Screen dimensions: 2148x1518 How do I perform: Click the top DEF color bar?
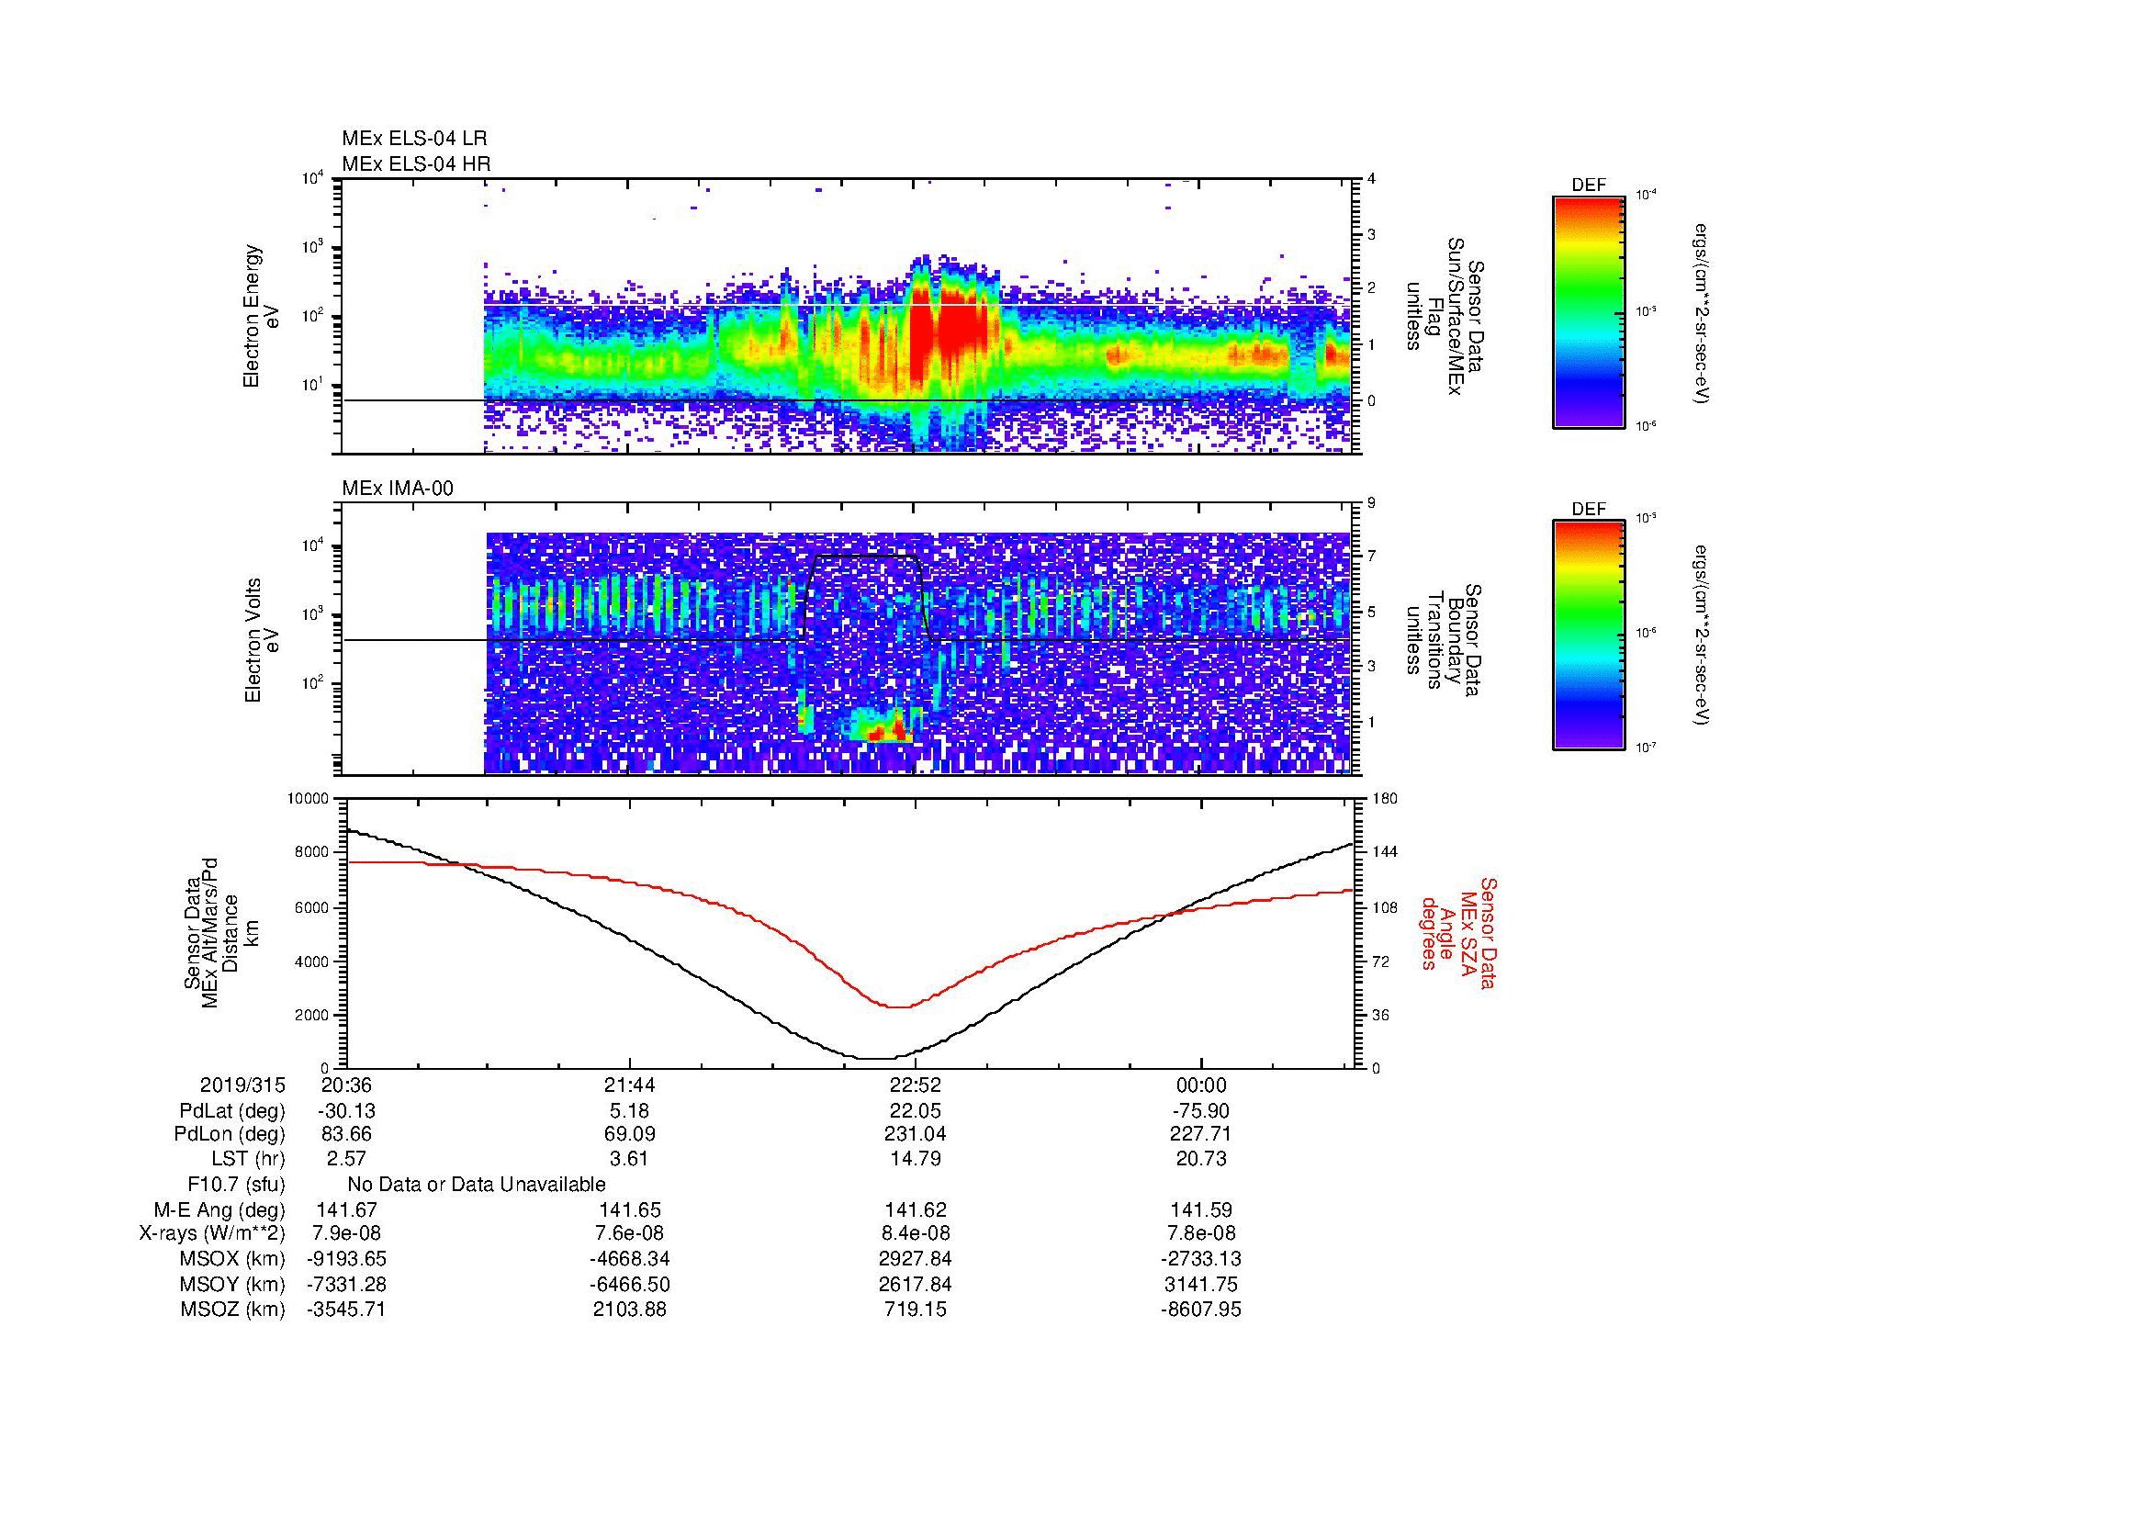(x=1588, y=312)
